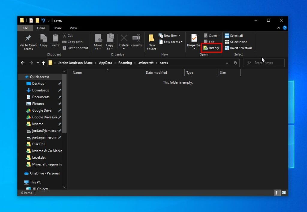The height and width of the screenshot is (212, 307).
Task: Click Select all in the ribbon
Action: pos(234,36)
